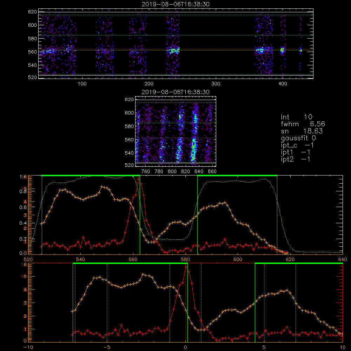Image resolution: width=351 pixels, height=351 pixels.
Task: Click the 'ipt1 -1' readout line
Action: (x=296, y=152)
